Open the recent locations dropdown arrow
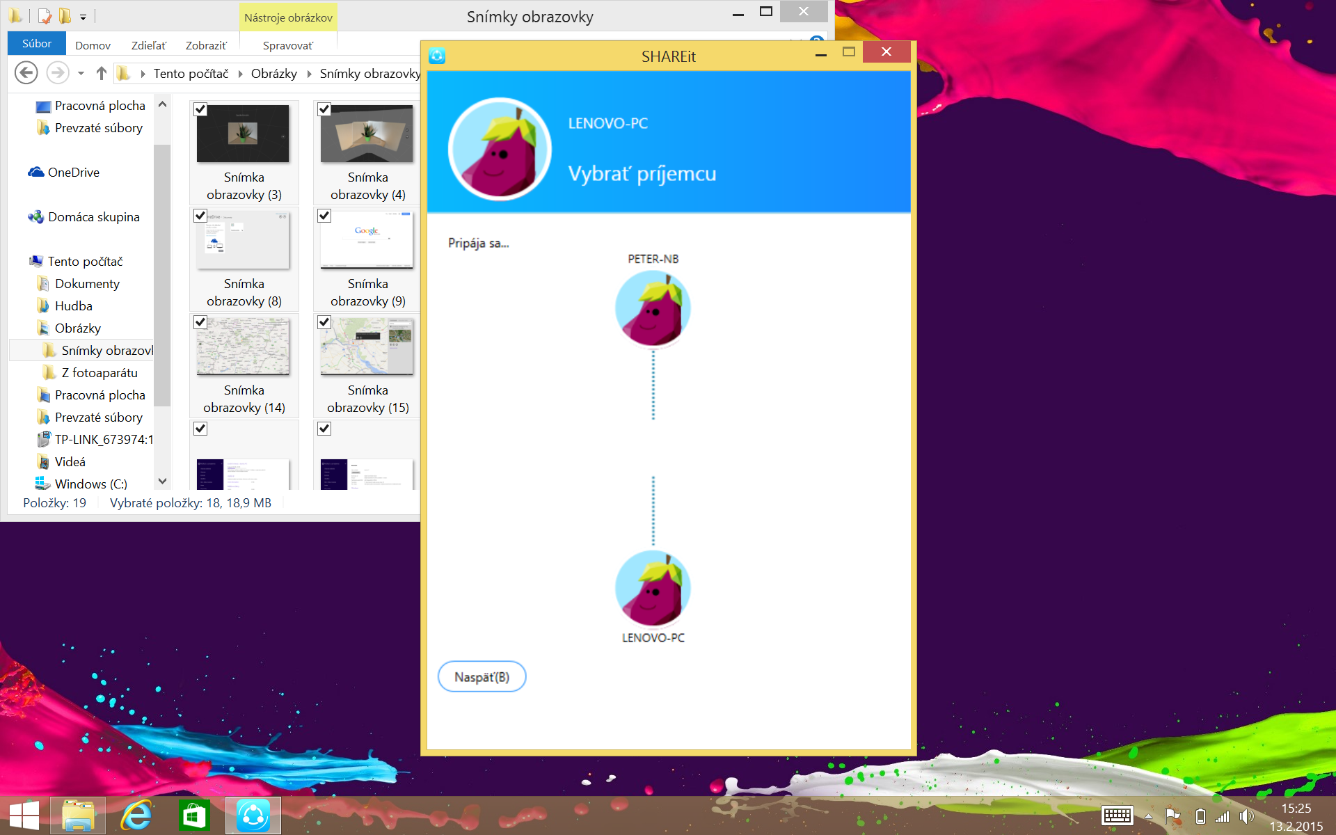 pyautogui.click(x=81, y=73)
